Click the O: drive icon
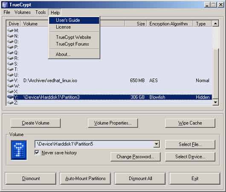226x192 pixels. tap(10, 41)
